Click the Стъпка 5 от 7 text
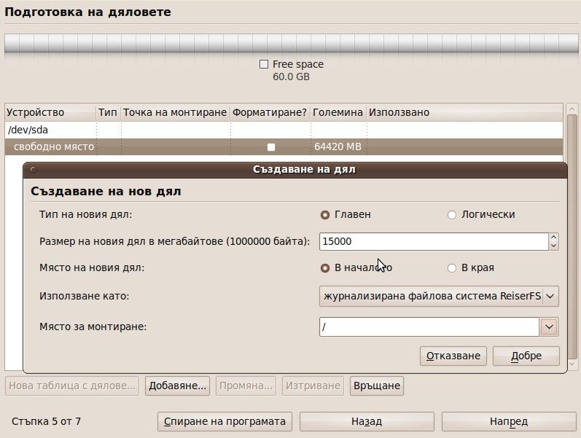Screen dimensions: 581x438 click(47, 422)
